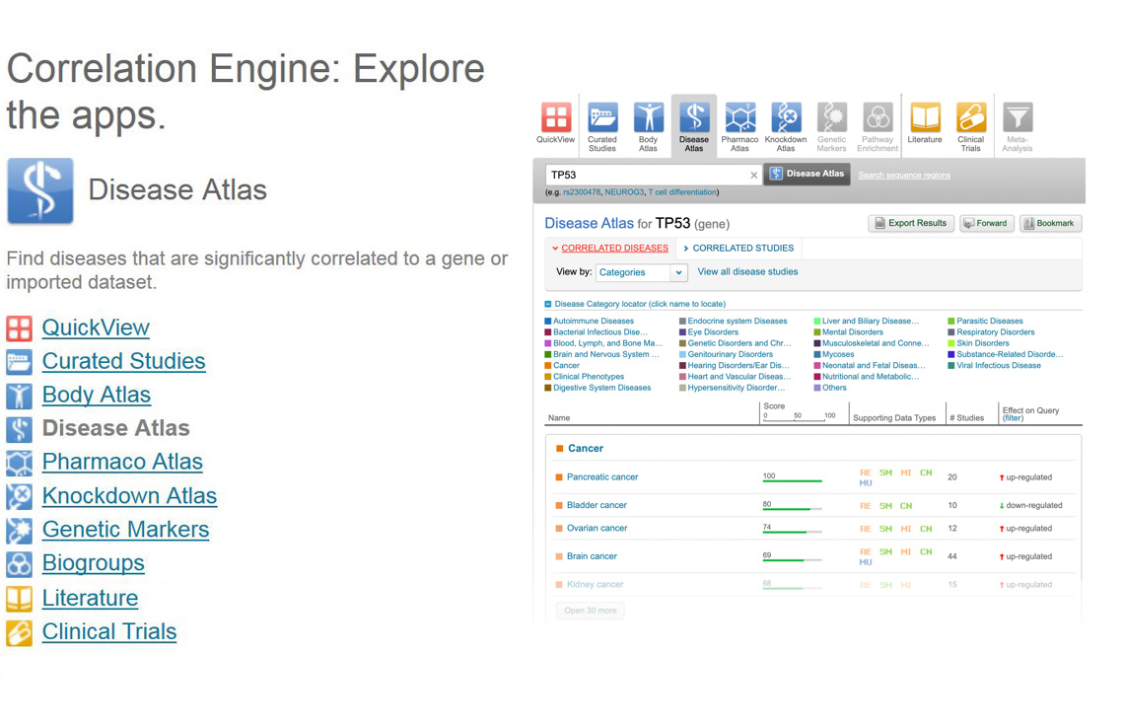The height and width of the screenshot is (726, 1124).
Task: Select the Curated Studies toolbar icon
Action: point(602,118)
